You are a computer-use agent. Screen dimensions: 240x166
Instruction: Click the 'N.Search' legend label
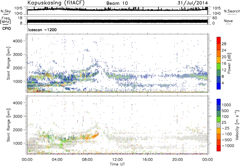(232, 11)
